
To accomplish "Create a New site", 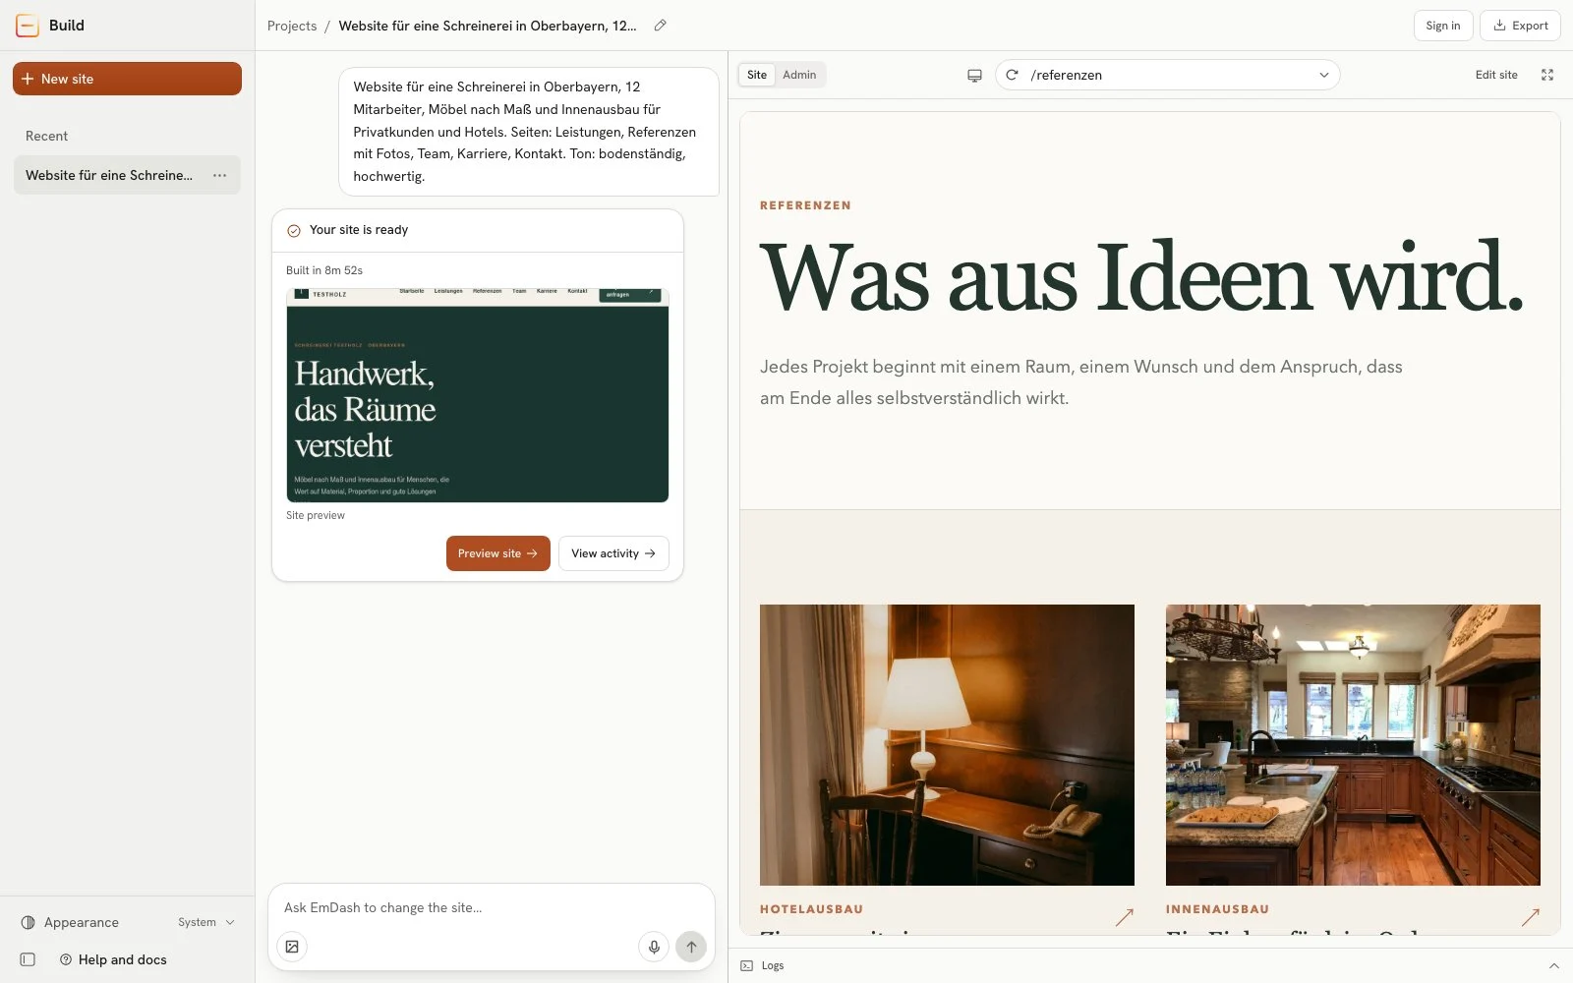I will pos(127,79).
